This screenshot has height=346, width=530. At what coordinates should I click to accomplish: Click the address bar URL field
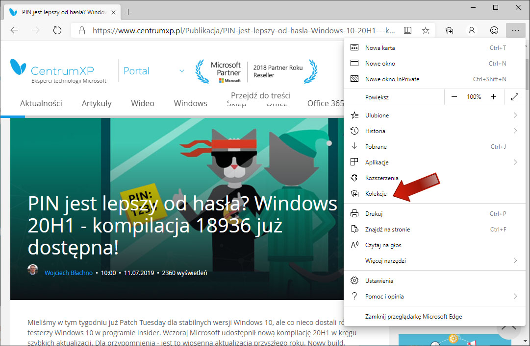(243, 31)
